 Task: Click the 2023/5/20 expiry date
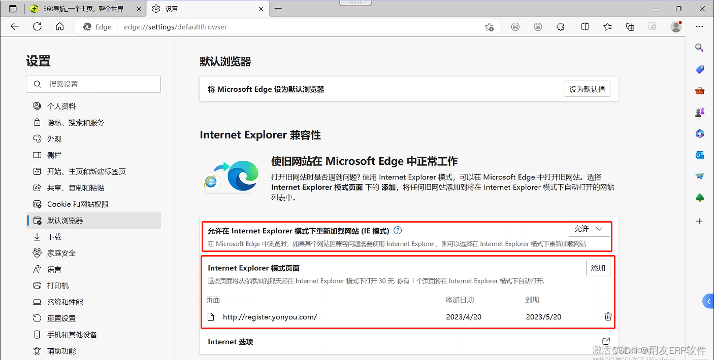click(x=543, y=317)
